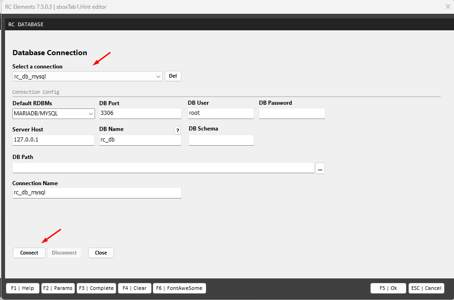Click into the DB User field
Screen dimensions: 454x300
coord(220,113)
